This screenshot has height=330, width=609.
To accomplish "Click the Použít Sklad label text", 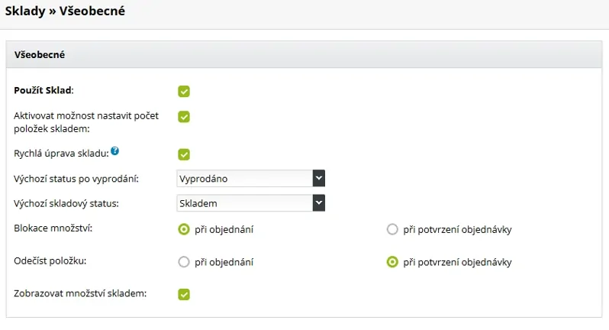I will point(44,90).
